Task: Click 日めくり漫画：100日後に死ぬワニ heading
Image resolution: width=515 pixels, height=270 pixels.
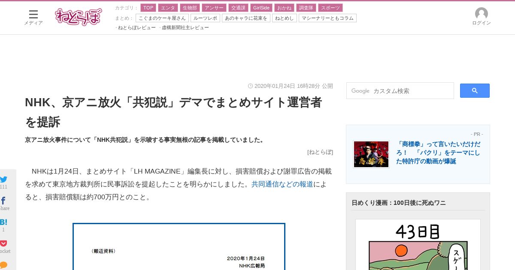Action: point(399,203)
